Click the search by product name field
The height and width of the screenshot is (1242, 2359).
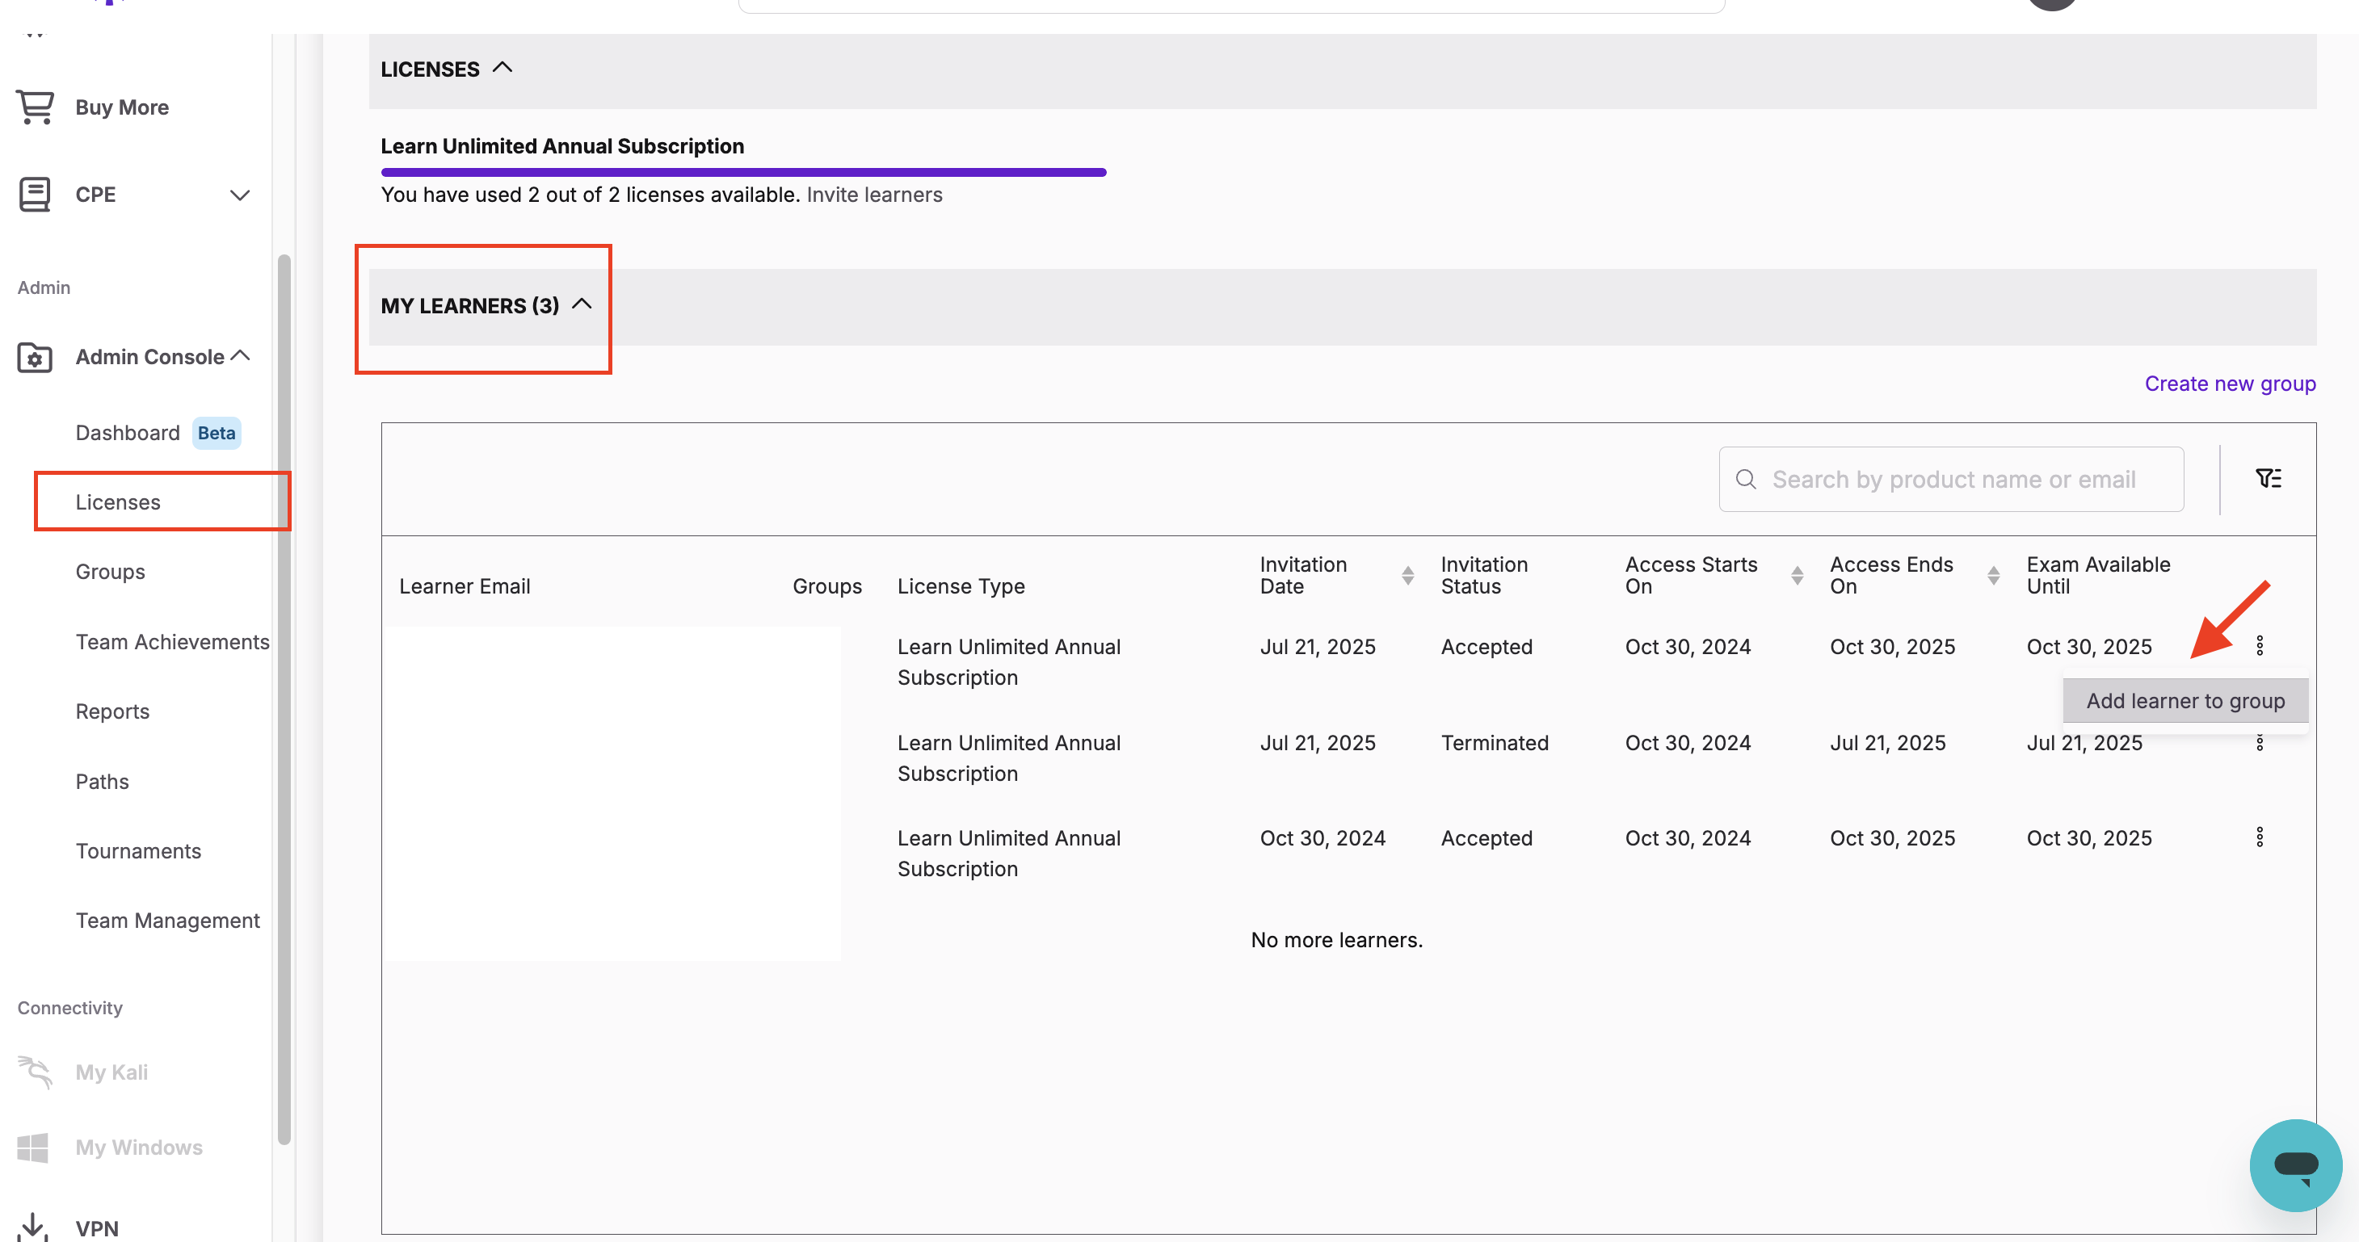pos(1953,480)
